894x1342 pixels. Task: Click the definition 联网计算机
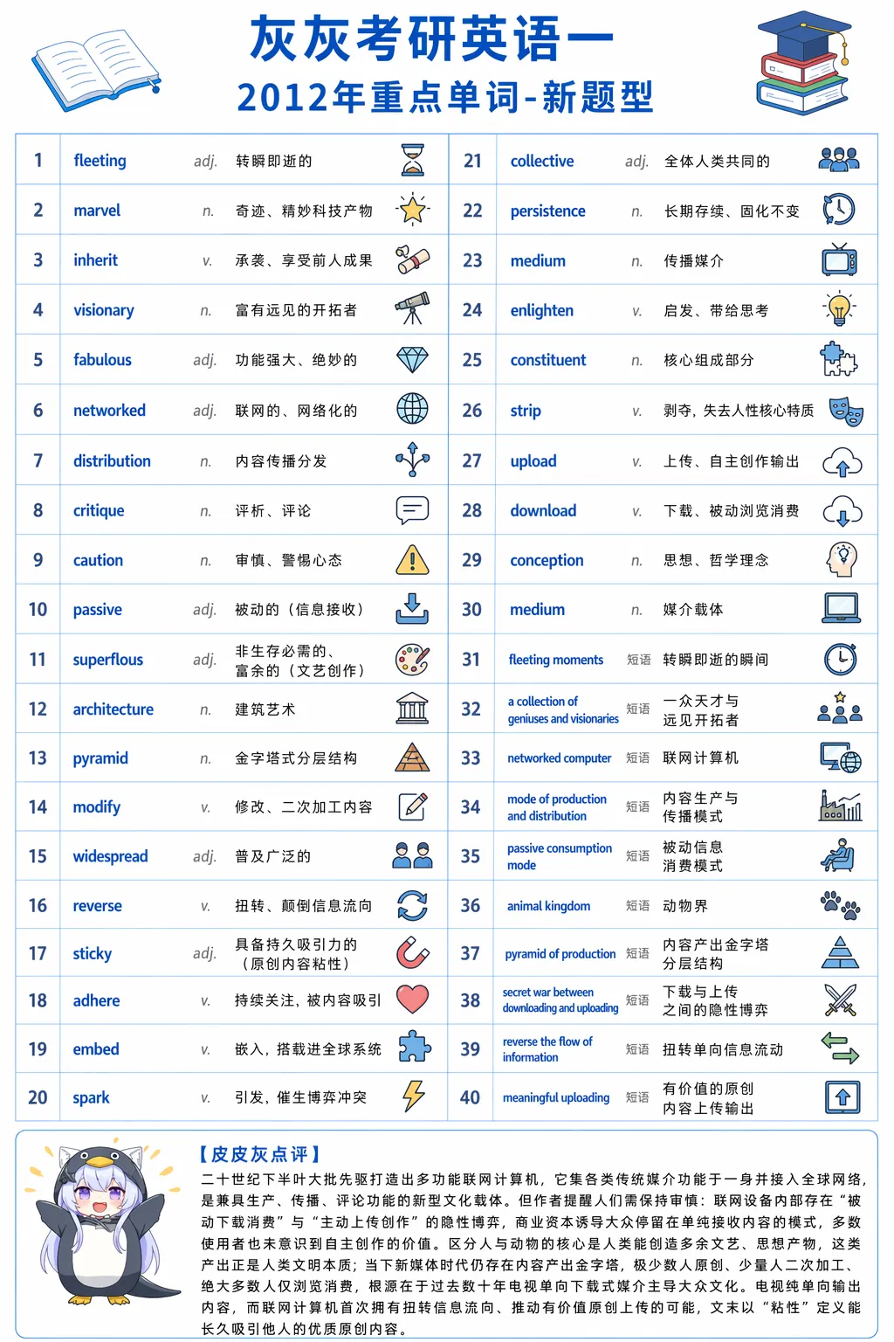(x=700, y=757)
